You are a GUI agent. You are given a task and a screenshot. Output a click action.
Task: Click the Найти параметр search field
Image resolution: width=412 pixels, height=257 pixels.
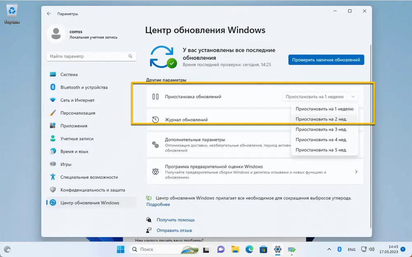pos(91,56)
